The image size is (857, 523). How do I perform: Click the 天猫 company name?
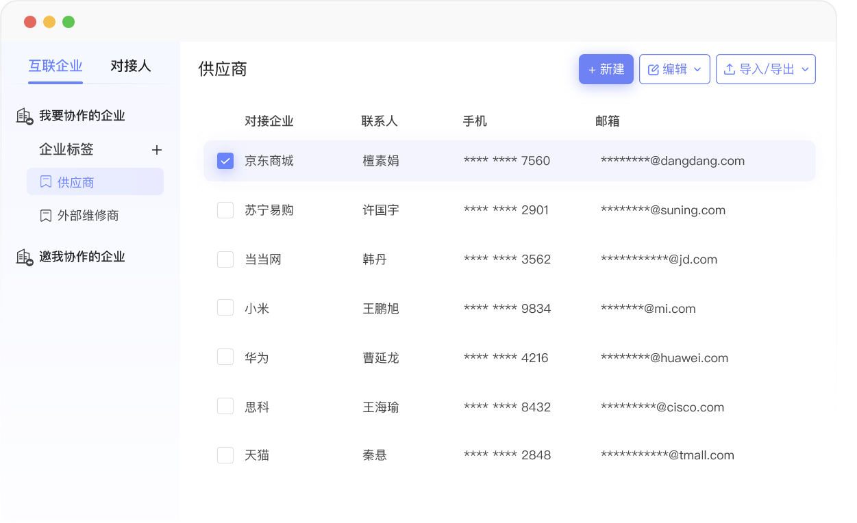[x=257, y=455]
